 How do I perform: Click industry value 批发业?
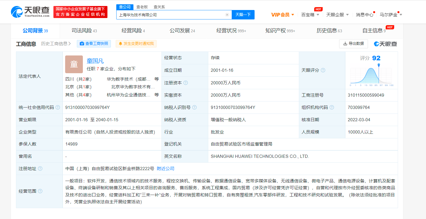[x=217, y=132]
